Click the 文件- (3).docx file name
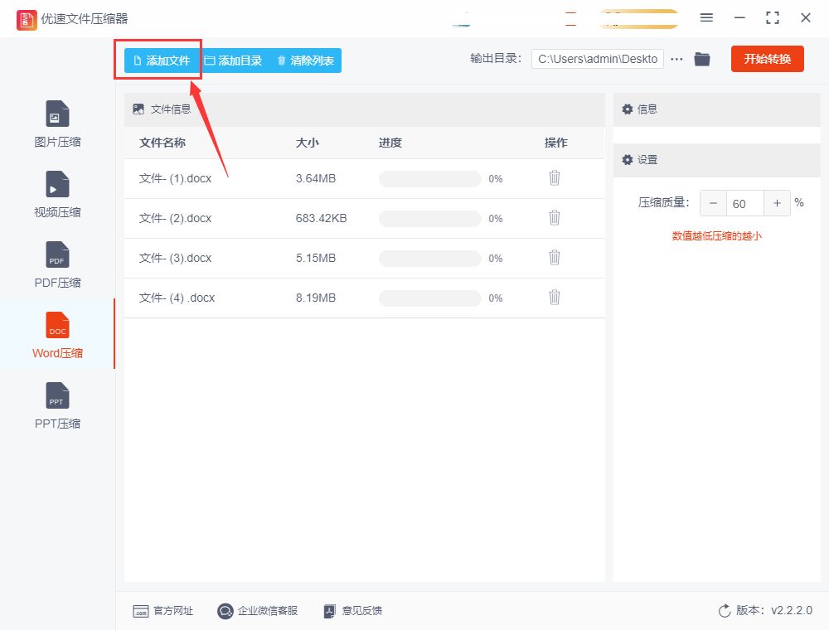The image size is (829, 630). 175,258
